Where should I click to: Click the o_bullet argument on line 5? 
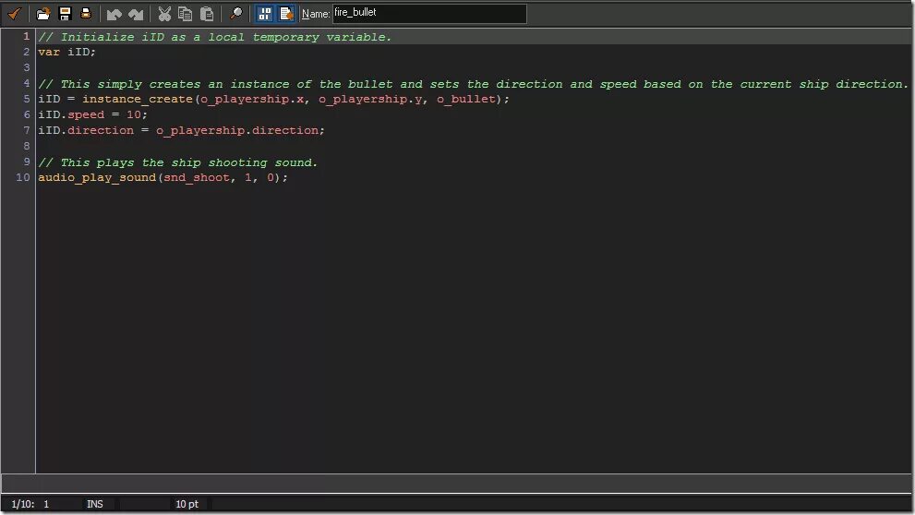[x=465, y=99]
